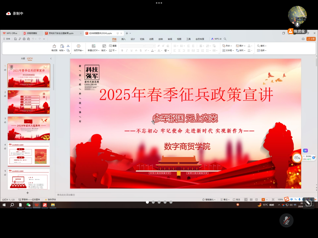Toggle the 备注 notes pane in status bar

(x=225, y=200)
